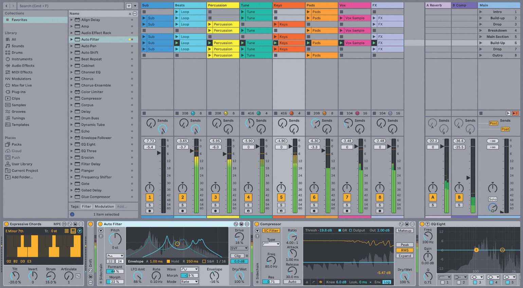Click the Makeup button in Compressor

404,230
